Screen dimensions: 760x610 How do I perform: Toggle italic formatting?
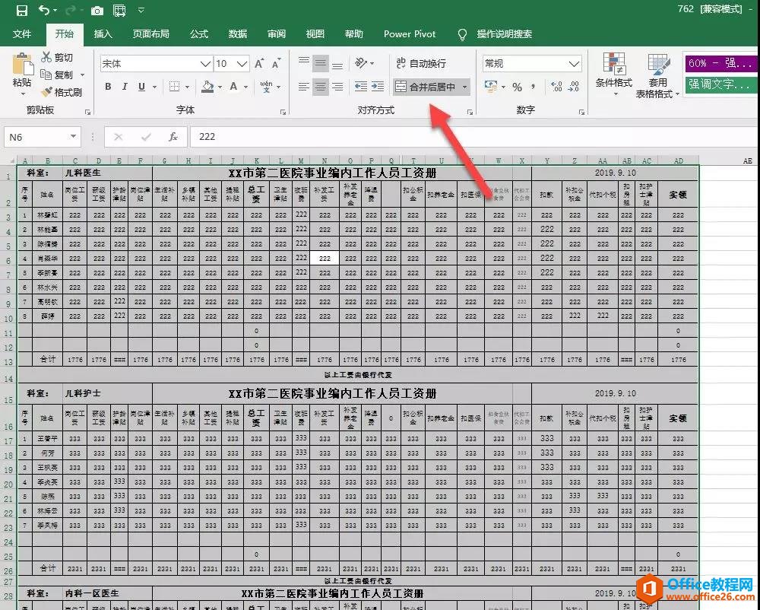tap(125, 87)
